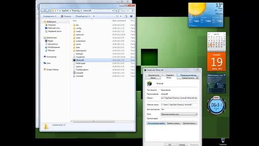Refresh the .minecraft folder view

(116, 11)
